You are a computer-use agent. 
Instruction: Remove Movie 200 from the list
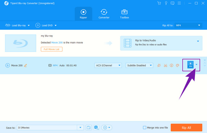point(205,60)
